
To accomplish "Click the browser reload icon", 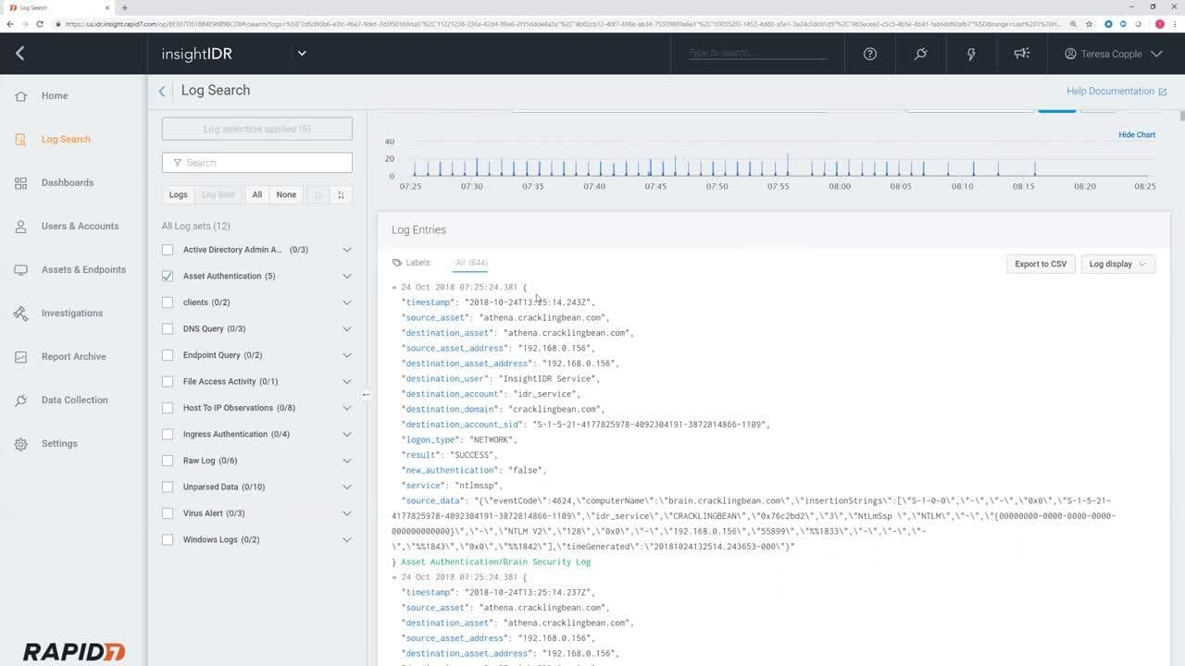I will coord(40,23).
